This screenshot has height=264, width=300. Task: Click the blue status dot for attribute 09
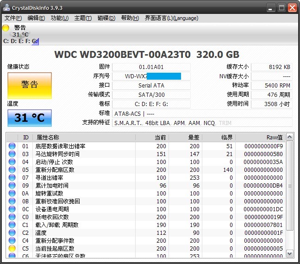pyautogui.click(x=12, y=185)
